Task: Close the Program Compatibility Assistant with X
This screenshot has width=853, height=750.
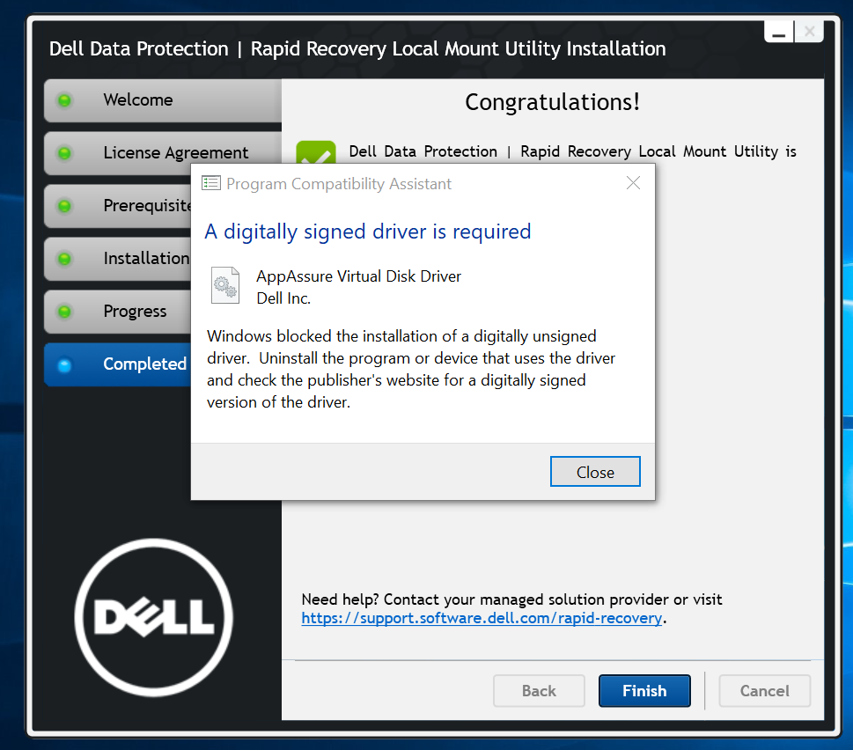Action: tap(633, 183)
